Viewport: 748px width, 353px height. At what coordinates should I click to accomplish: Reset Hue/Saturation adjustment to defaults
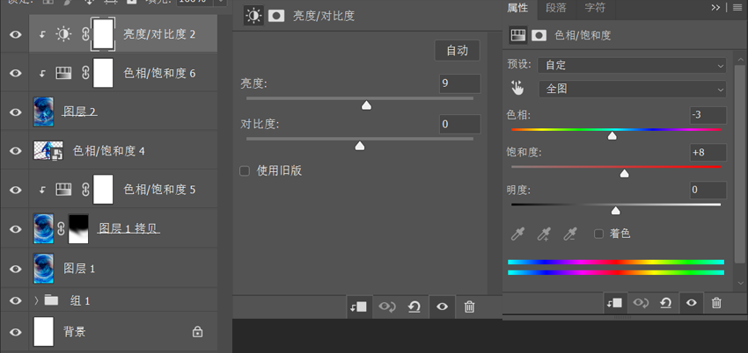point(666,303)
